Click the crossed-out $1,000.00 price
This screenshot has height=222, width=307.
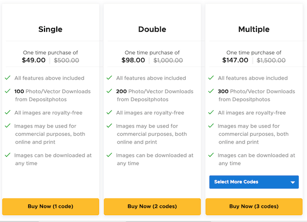(168, 60)
